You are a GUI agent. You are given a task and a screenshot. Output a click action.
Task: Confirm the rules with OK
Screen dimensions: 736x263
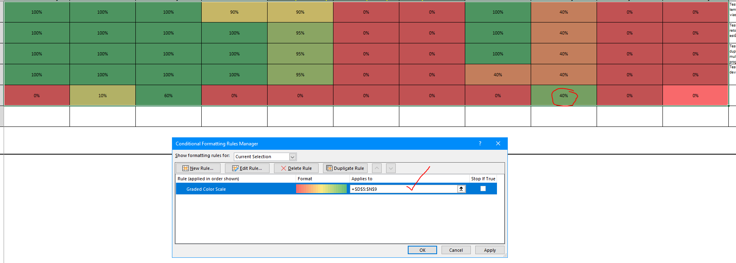[x=422, y=250]
